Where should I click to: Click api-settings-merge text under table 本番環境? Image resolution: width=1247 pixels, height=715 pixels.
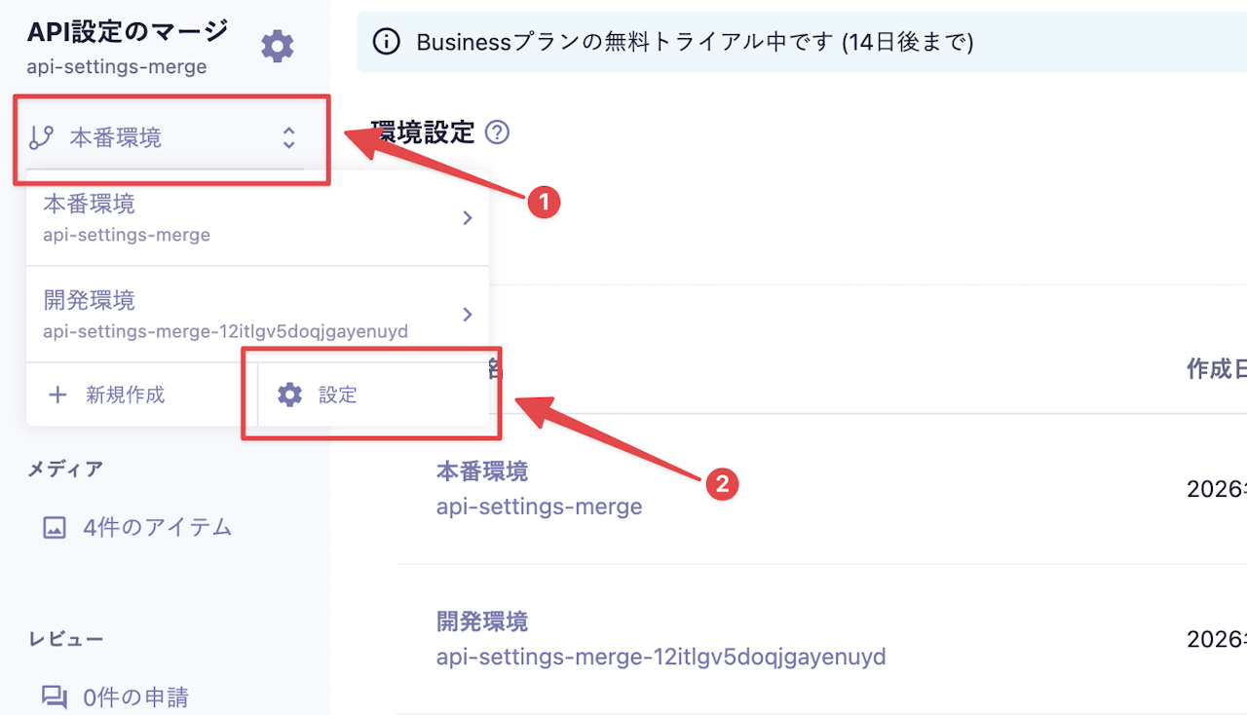[x=540, y=507]
